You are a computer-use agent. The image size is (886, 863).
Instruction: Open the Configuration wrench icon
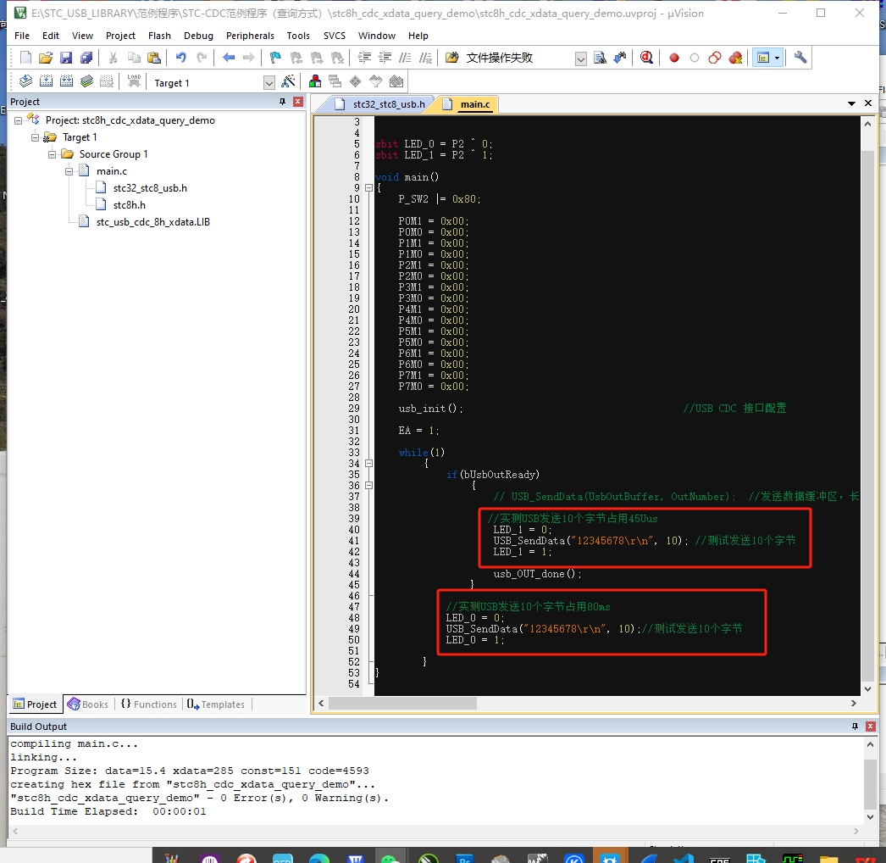pyautogui.click(x=800, y=57)
